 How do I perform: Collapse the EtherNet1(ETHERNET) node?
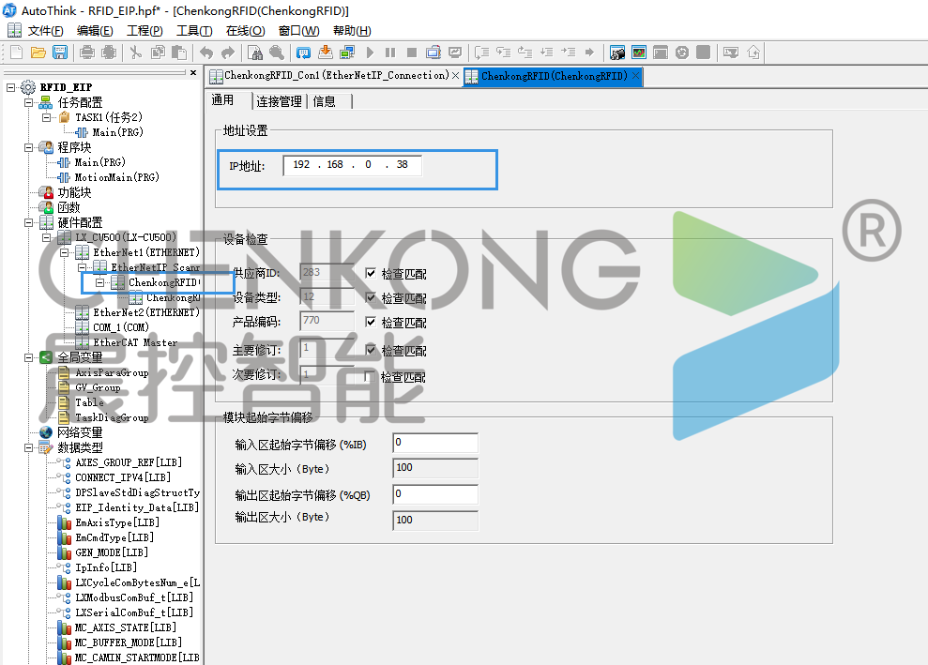pos(64,252)
